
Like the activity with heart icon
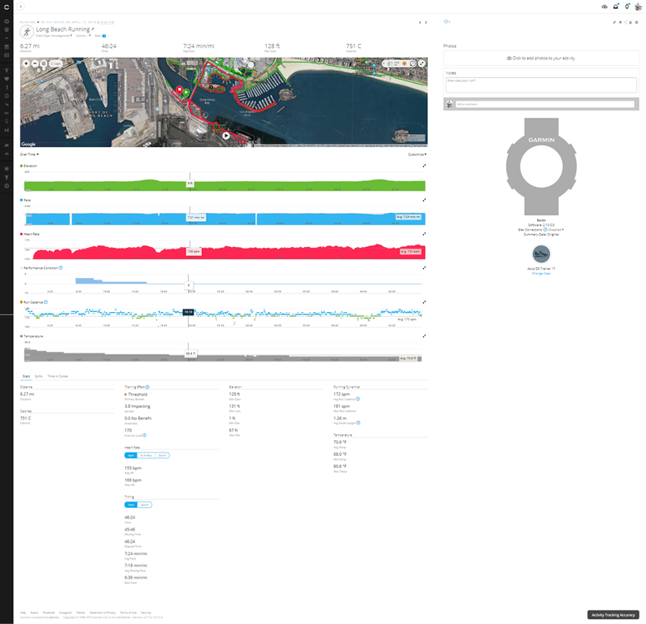446,22
